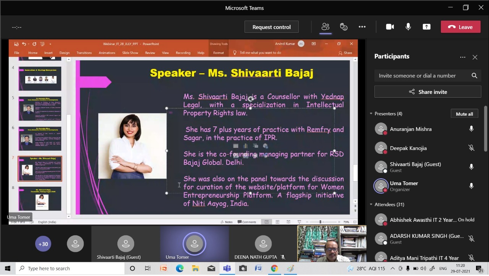Open the reactions icon in toolbar

tap(343, 27)
